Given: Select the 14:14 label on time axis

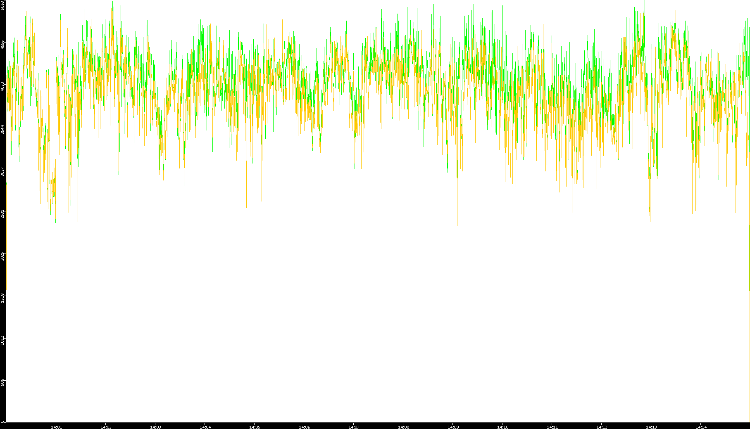Looking at the screenshot, I should [701, 427].
